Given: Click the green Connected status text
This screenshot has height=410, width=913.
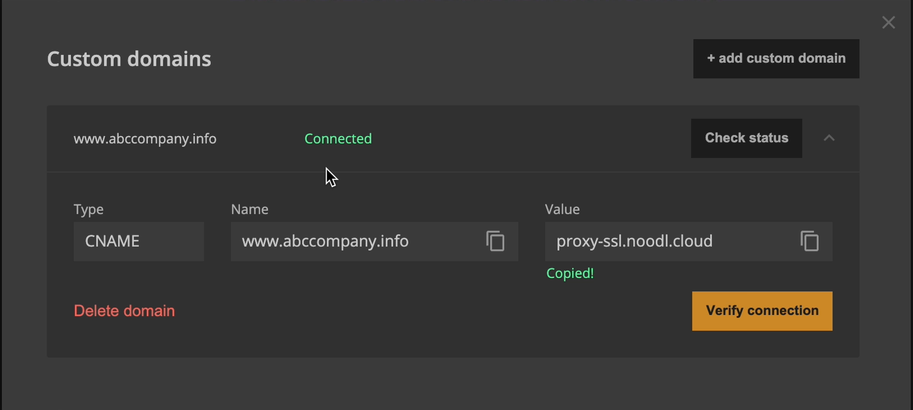Looking at the screenshot, I should 338,139.
